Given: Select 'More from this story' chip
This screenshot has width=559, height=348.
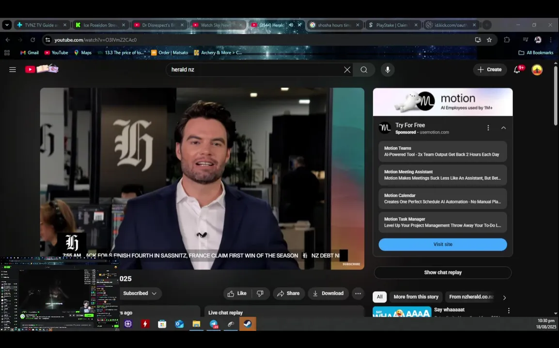Looking at the screenshot, I should 416,297.
